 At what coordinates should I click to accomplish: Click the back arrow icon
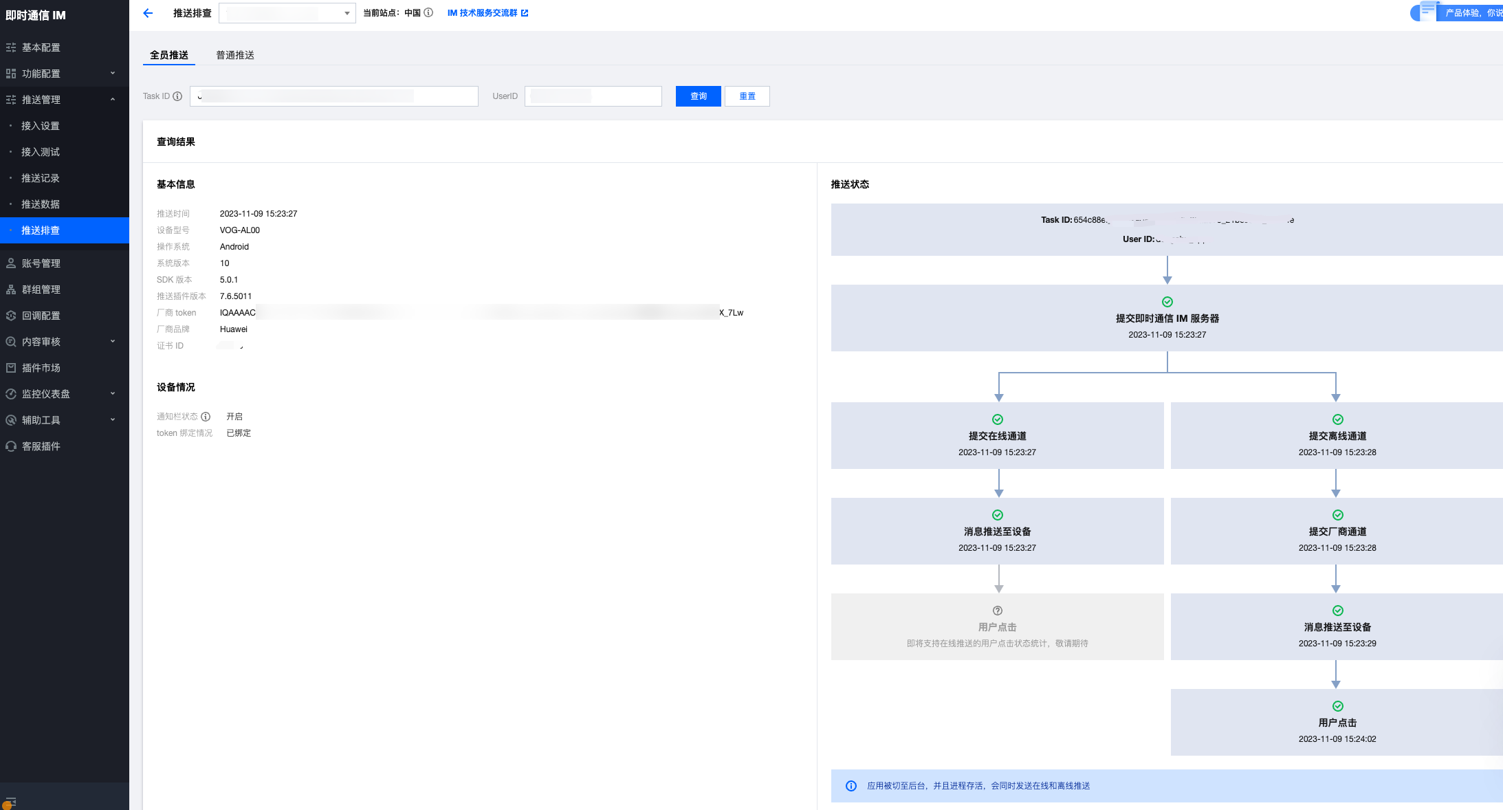click(148, 13)
